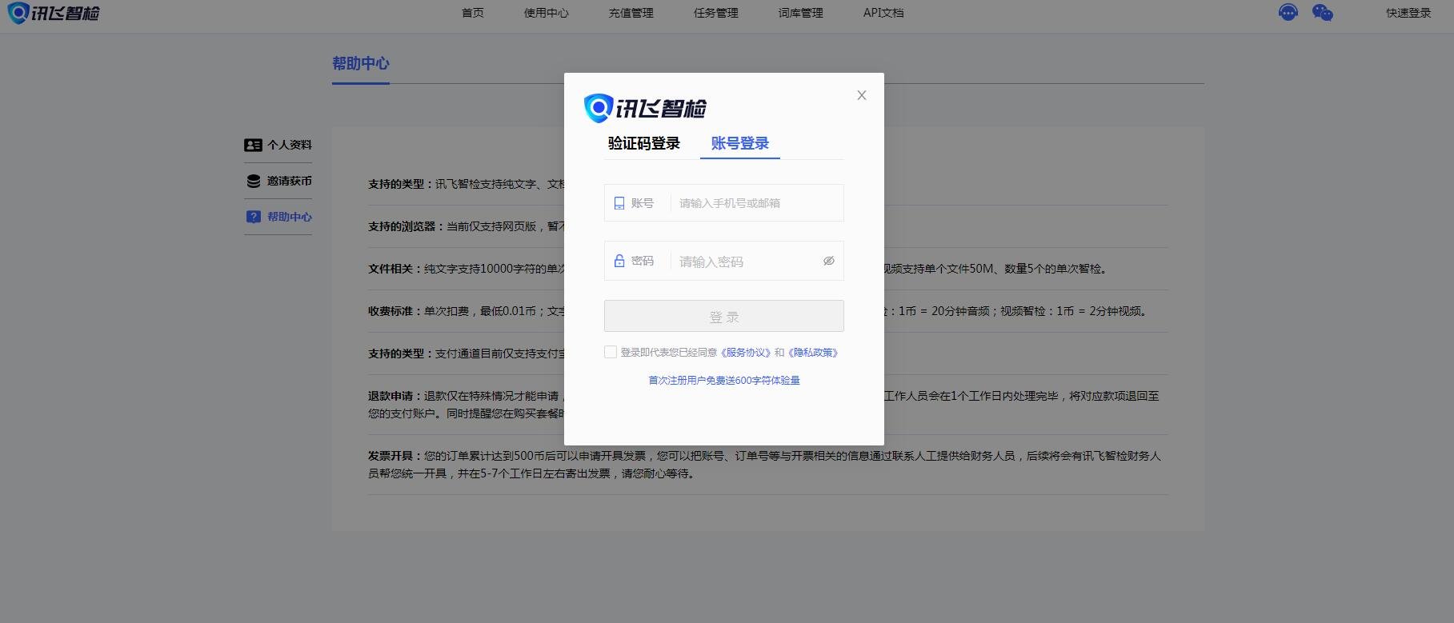The width and height of the screenshot is (1454, 623).
Task: Click 快速登录 at the top right
Action: pos(1408,13)
